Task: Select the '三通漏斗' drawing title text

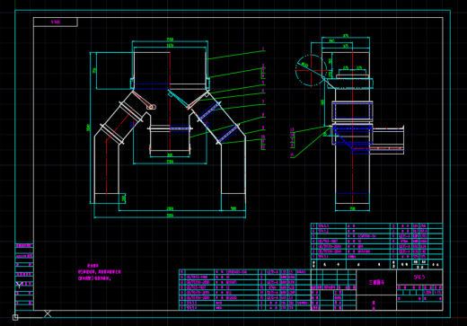Action: 376,282
